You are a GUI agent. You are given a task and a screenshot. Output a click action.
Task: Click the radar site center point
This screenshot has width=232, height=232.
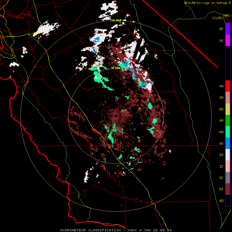116,116
